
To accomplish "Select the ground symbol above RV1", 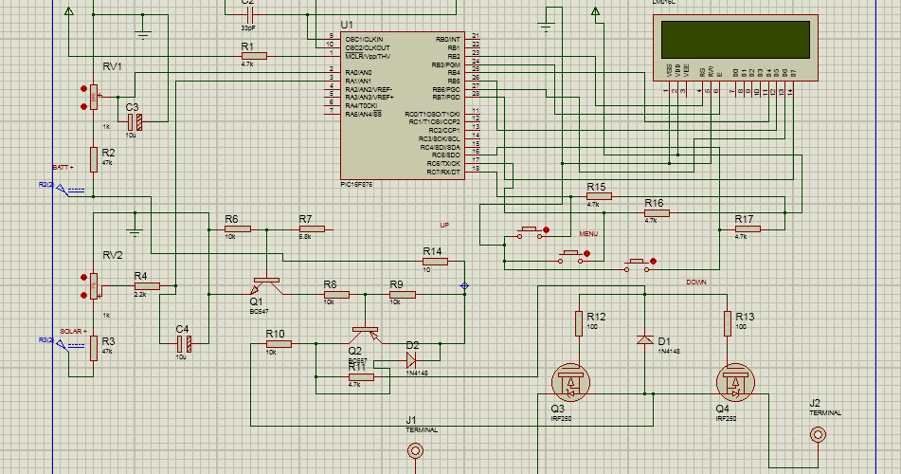I will [143, 33].
